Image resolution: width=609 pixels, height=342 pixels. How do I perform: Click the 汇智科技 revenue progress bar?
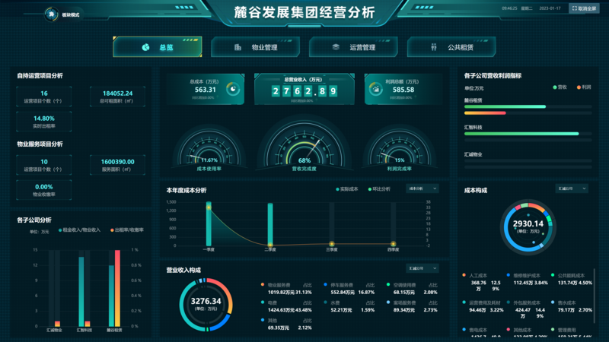click(x=521, y=134)
